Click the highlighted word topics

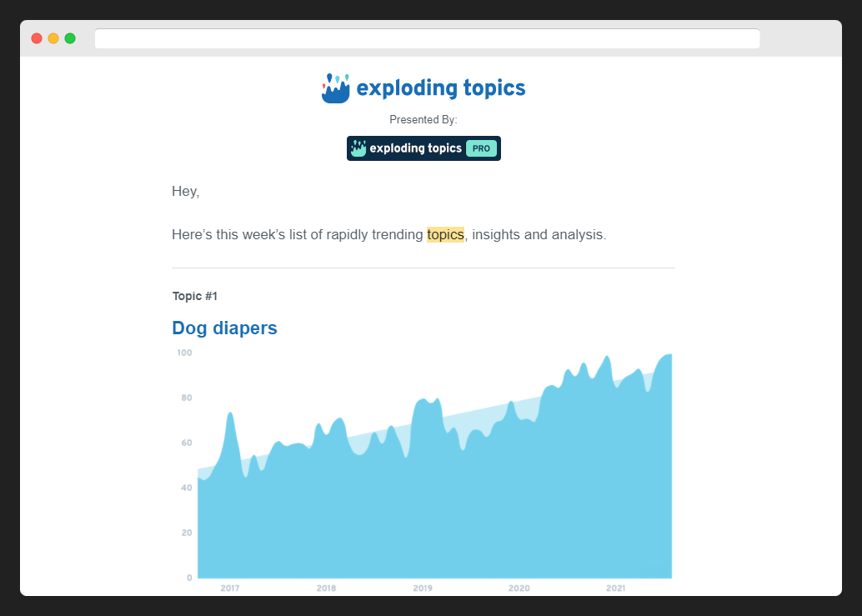pyautogui.click(x=445, y=235)
